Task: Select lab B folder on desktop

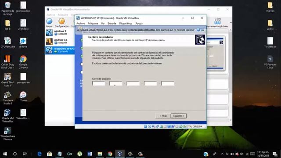Action: point(8,25)
